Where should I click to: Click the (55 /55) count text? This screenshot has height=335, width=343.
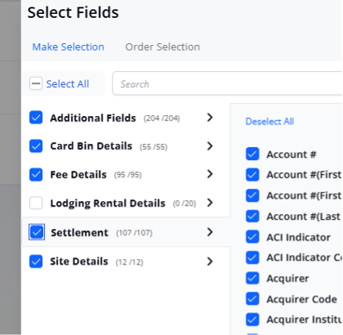coord(154,147)
